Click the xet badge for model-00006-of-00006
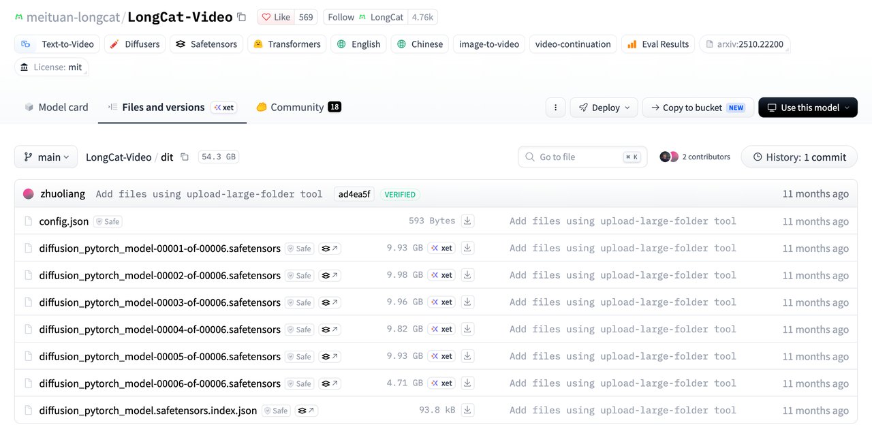Screen dimensions: 872x429 [442, 383]
